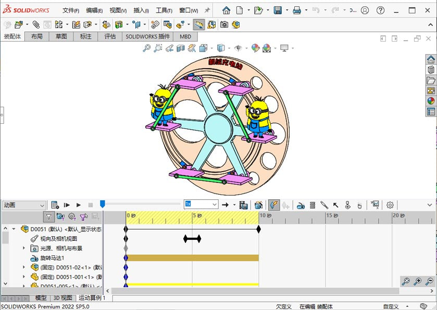Image resolution: width=437 pixels, height=310 pixels.
Task: Open the Dynamic Annotation Views icon
Action: click(x=192, y=48)
